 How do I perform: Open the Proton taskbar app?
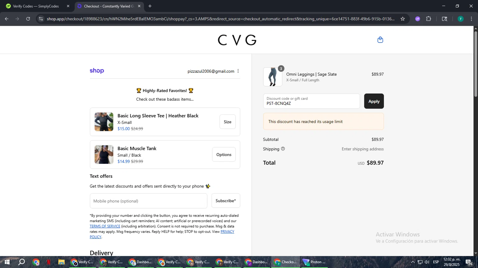pyautogui.click(x=315, y=262)
